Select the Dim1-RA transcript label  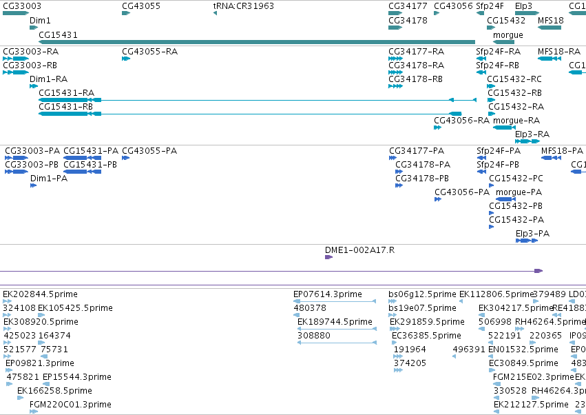pos(49,79)
